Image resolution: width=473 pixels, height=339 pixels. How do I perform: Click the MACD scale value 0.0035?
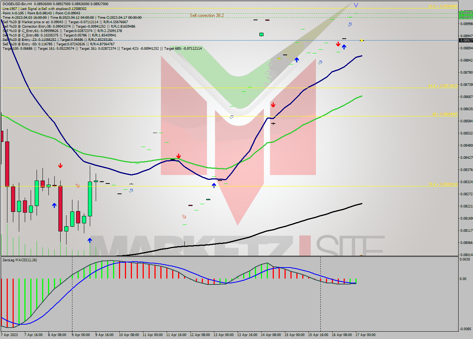[x=465, y=259]
